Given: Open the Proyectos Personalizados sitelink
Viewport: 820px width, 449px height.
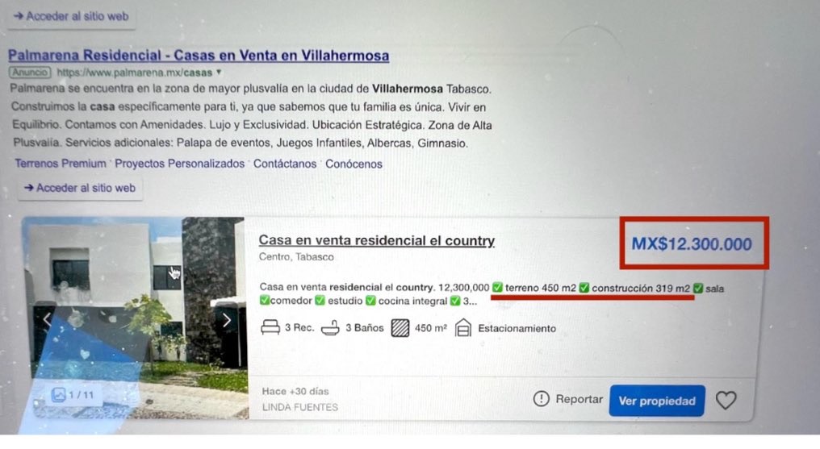Looking at the screenshot, I should [179, 164].
